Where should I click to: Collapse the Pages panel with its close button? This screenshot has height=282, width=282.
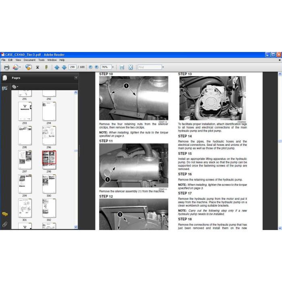pyautogui.click(x=76, y=78)
